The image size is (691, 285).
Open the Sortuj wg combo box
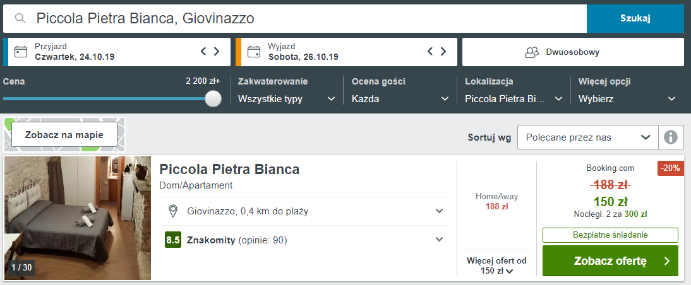tap(587, 137)
